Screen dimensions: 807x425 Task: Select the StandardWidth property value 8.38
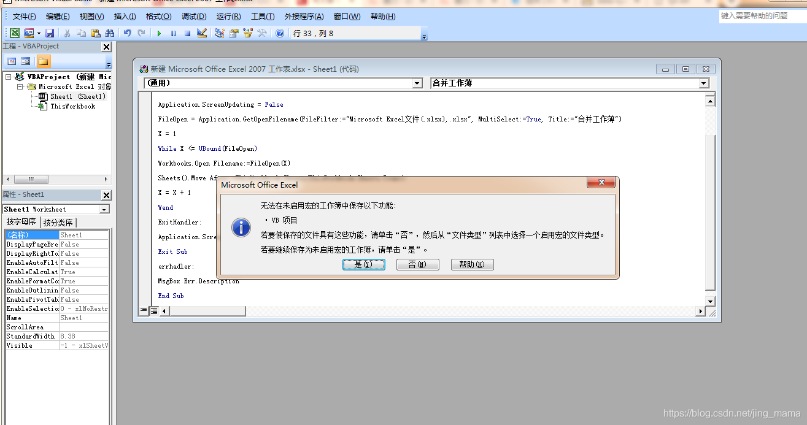[83, 336]
